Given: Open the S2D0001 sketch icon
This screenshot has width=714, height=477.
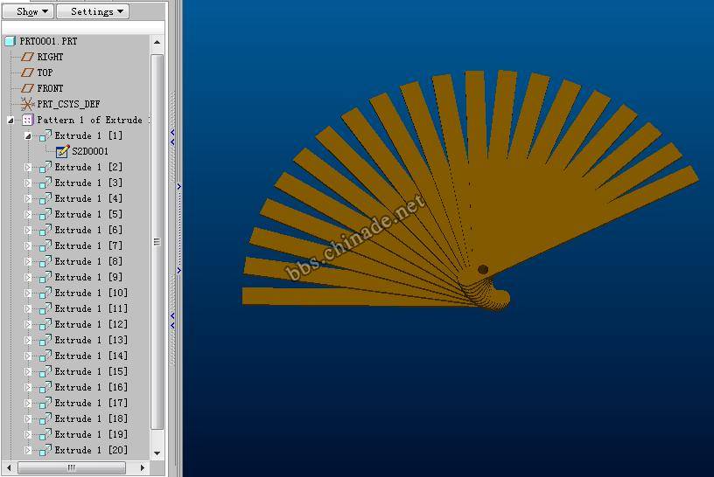Looking at the screenshot, I should tap(62, 151).
